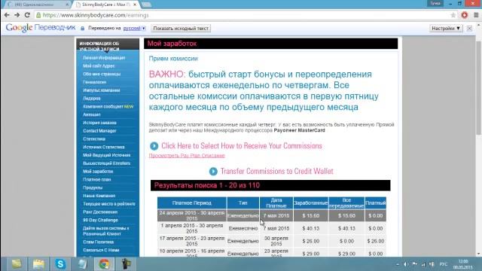Image resolution: width=482 pixels, height=271 pixels.
Task: Open Contact Manager in sidebar
Action: pos(99,131)
